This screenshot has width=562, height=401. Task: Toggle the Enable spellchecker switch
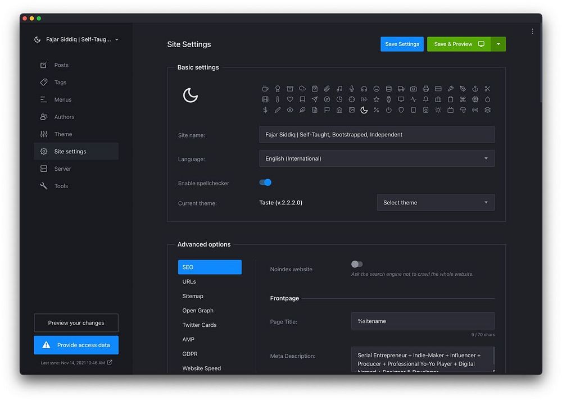265,183
